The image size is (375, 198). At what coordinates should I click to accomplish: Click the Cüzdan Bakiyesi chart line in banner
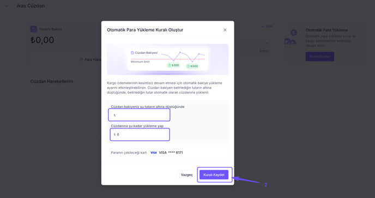(x=183, y=57)
